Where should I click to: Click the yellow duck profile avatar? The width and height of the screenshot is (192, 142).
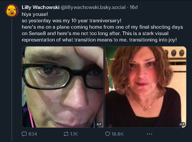pos(12,11)
